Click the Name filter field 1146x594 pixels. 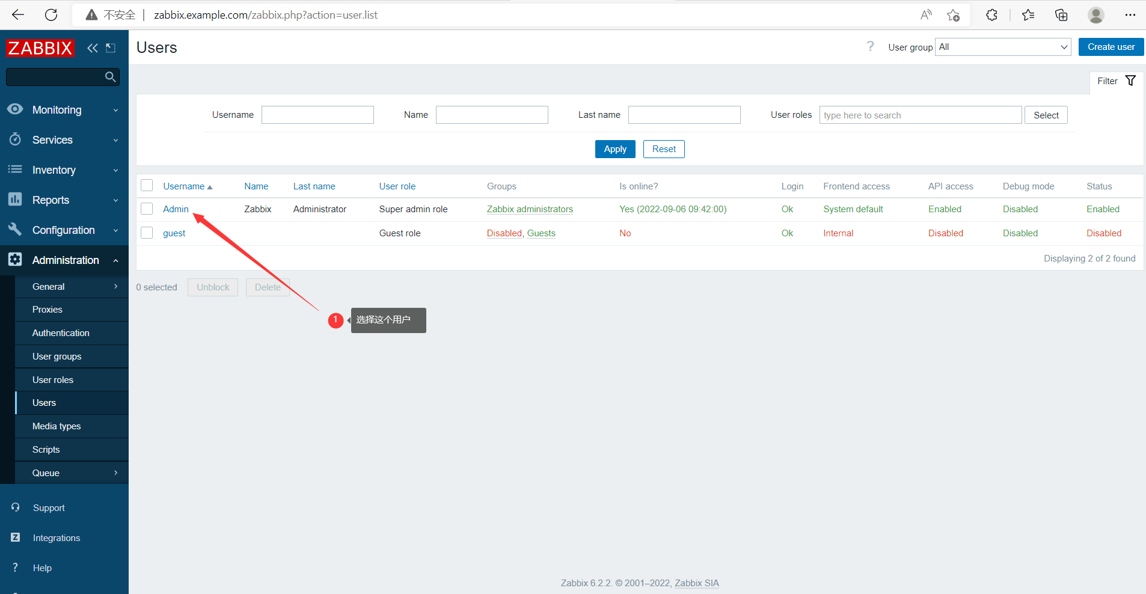point(492,115)
